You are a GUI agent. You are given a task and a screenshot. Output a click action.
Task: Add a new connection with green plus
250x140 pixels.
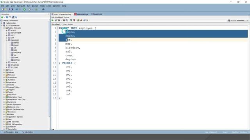point(2,17)
